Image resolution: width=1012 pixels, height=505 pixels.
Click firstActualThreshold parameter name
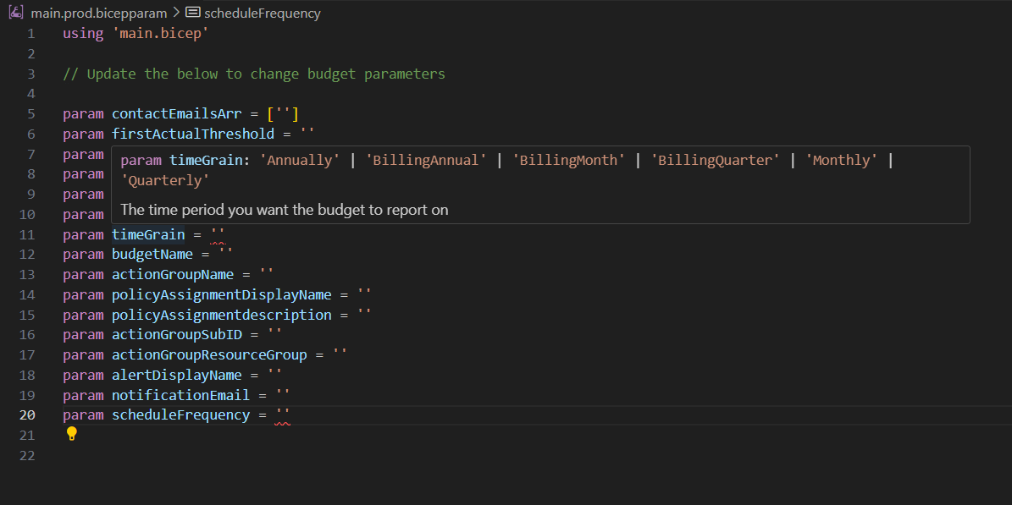click(x=192, y=134)
